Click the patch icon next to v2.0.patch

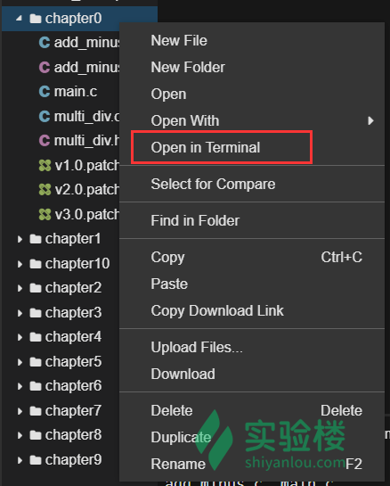click(x=45, y=190)
